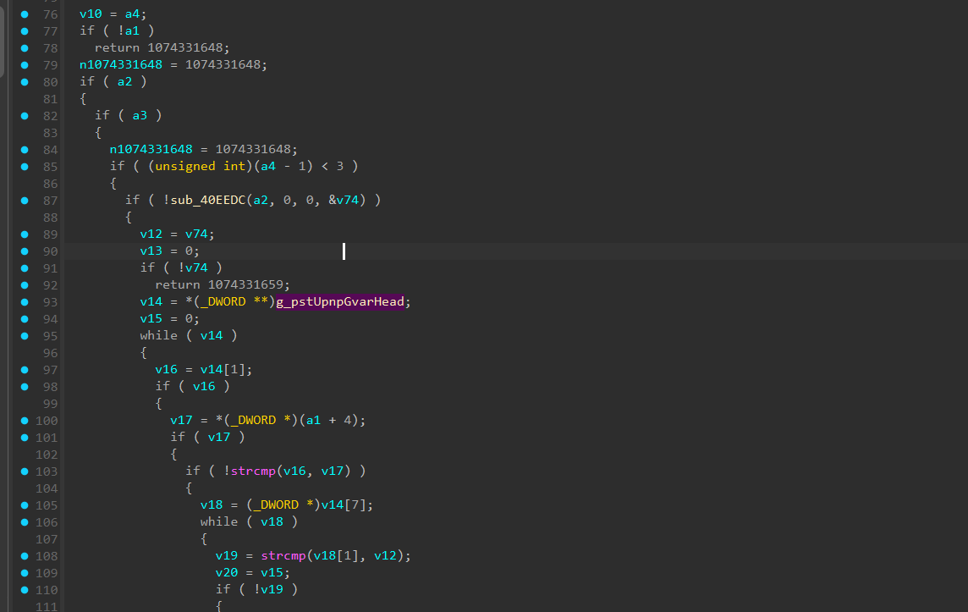Image resolution: width=968 pixels, height=612 pixels.
Task: Toggle the line 97 breakpoint dot
Action: point(25,370)
